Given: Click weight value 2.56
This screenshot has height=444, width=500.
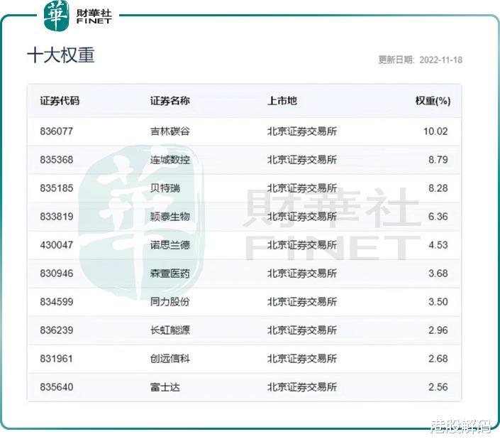Looking at the screenshot, I should point(438,387).
